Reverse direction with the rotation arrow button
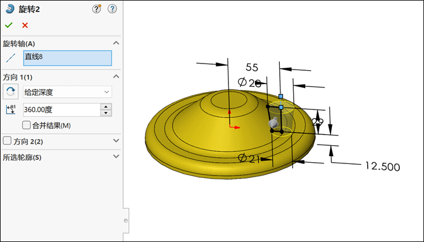424x242 pixels. [x=10, y=91]
